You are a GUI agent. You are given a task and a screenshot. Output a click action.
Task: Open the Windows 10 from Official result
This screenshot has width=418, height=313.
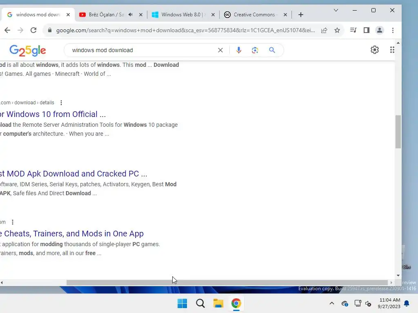(53, 114)
